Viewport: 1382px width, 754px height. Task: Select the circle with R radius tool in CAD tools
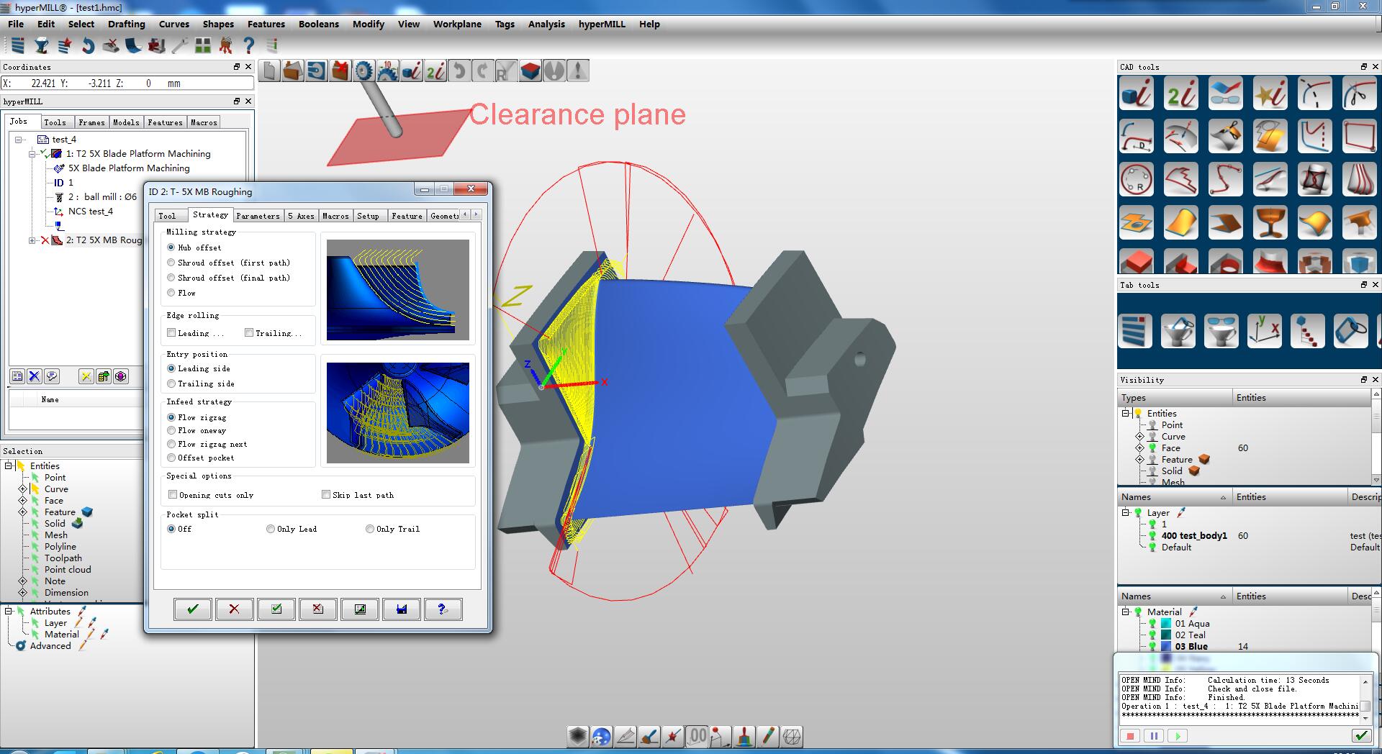(1137, 180)
